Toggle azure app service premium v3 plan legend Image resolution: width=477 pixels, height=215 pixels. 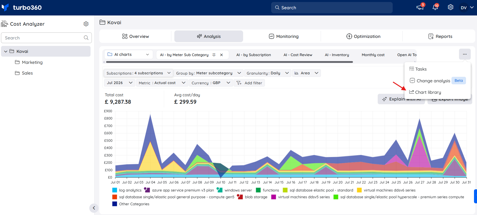click(179, 190)
